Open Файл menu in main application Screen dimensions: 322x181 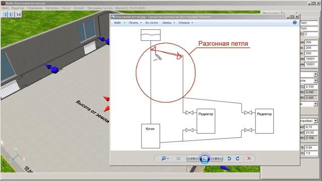point(6,8)
